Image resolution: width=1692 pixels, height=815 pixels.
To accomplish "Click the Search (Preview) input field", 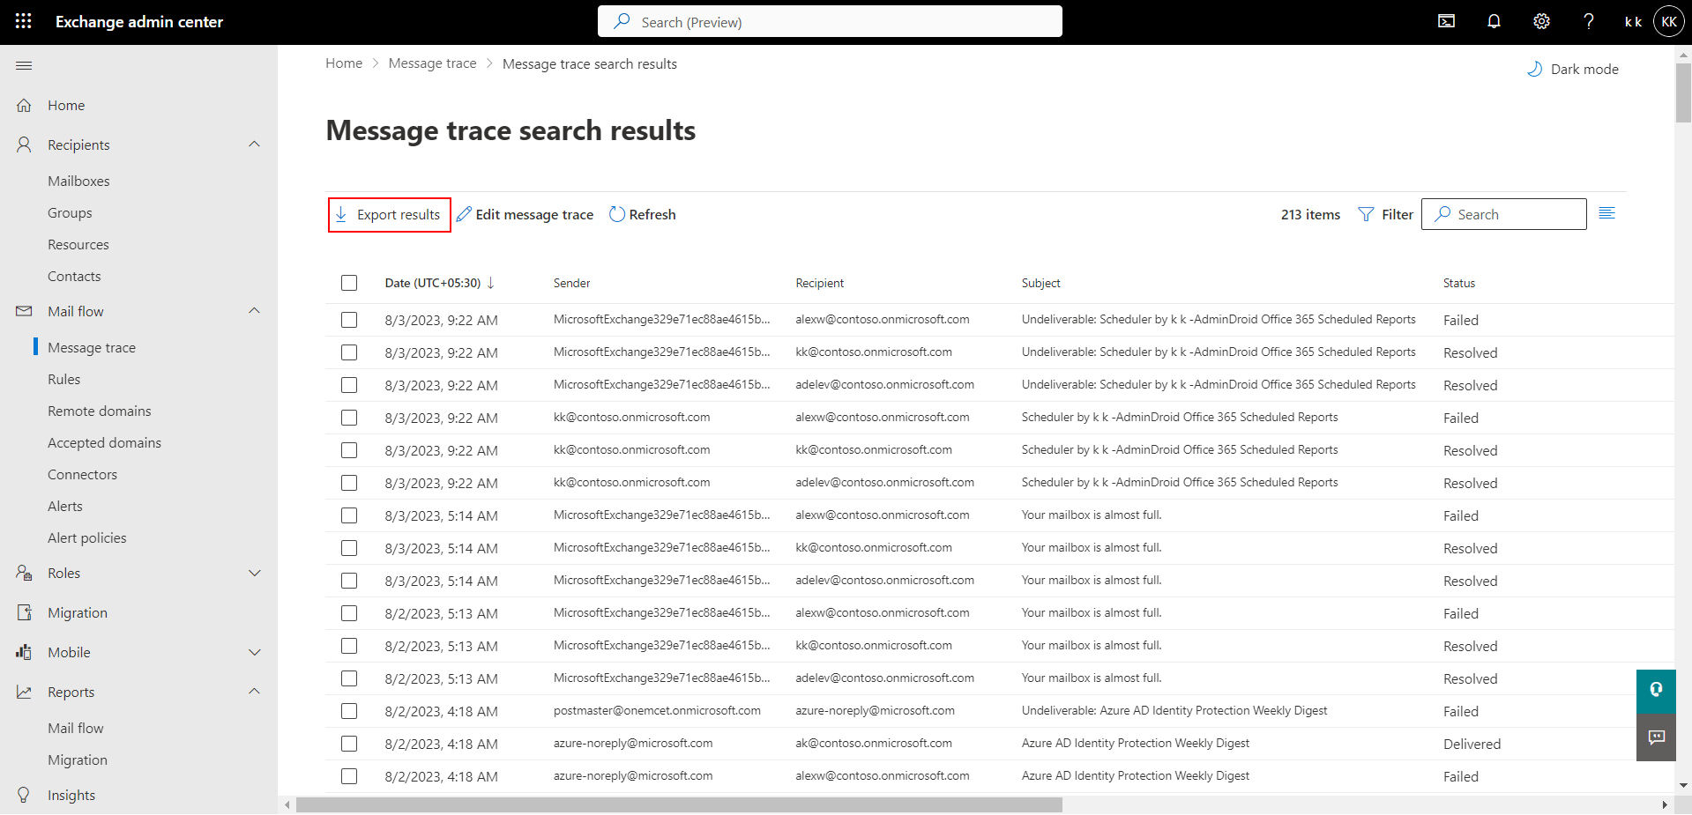I will [x=829, y=21].
